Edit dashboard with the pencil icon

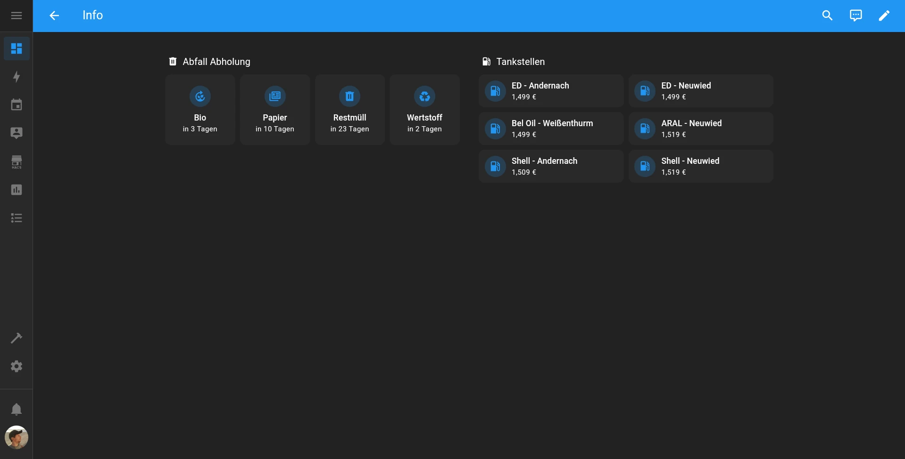884,16
